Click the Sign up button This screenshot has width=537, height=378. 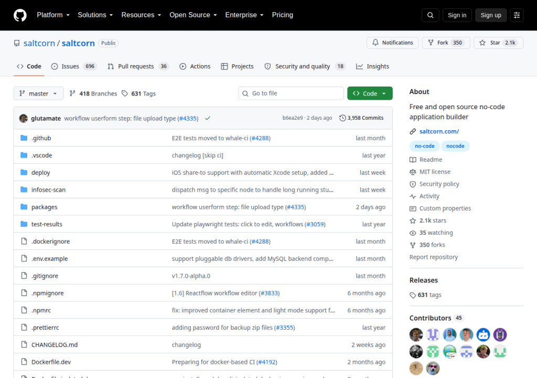(x=491, y=15)
